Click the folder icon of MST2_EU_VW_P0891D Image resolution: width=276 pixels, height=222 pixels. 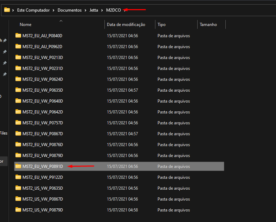(x=18, y=166)
